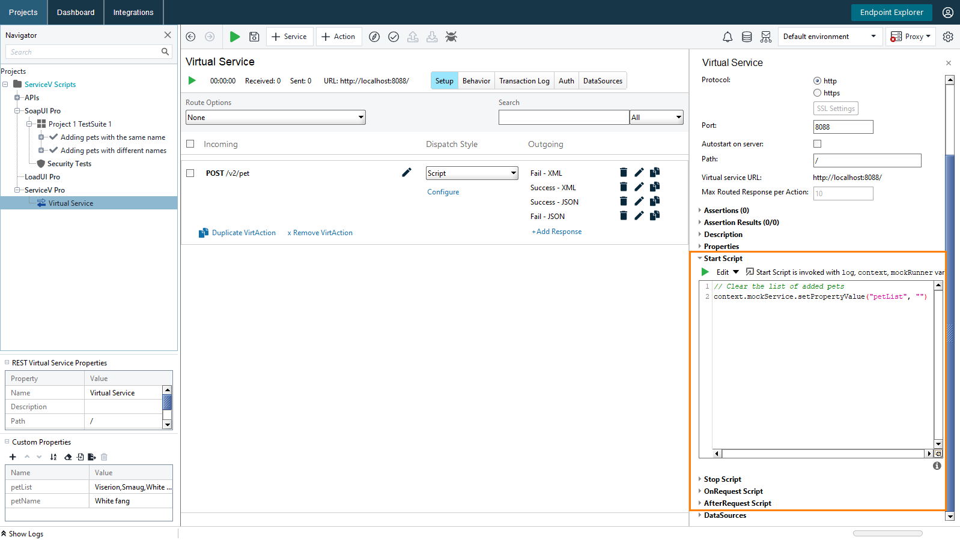Delete the Fail - XML response

click(624, 173)
